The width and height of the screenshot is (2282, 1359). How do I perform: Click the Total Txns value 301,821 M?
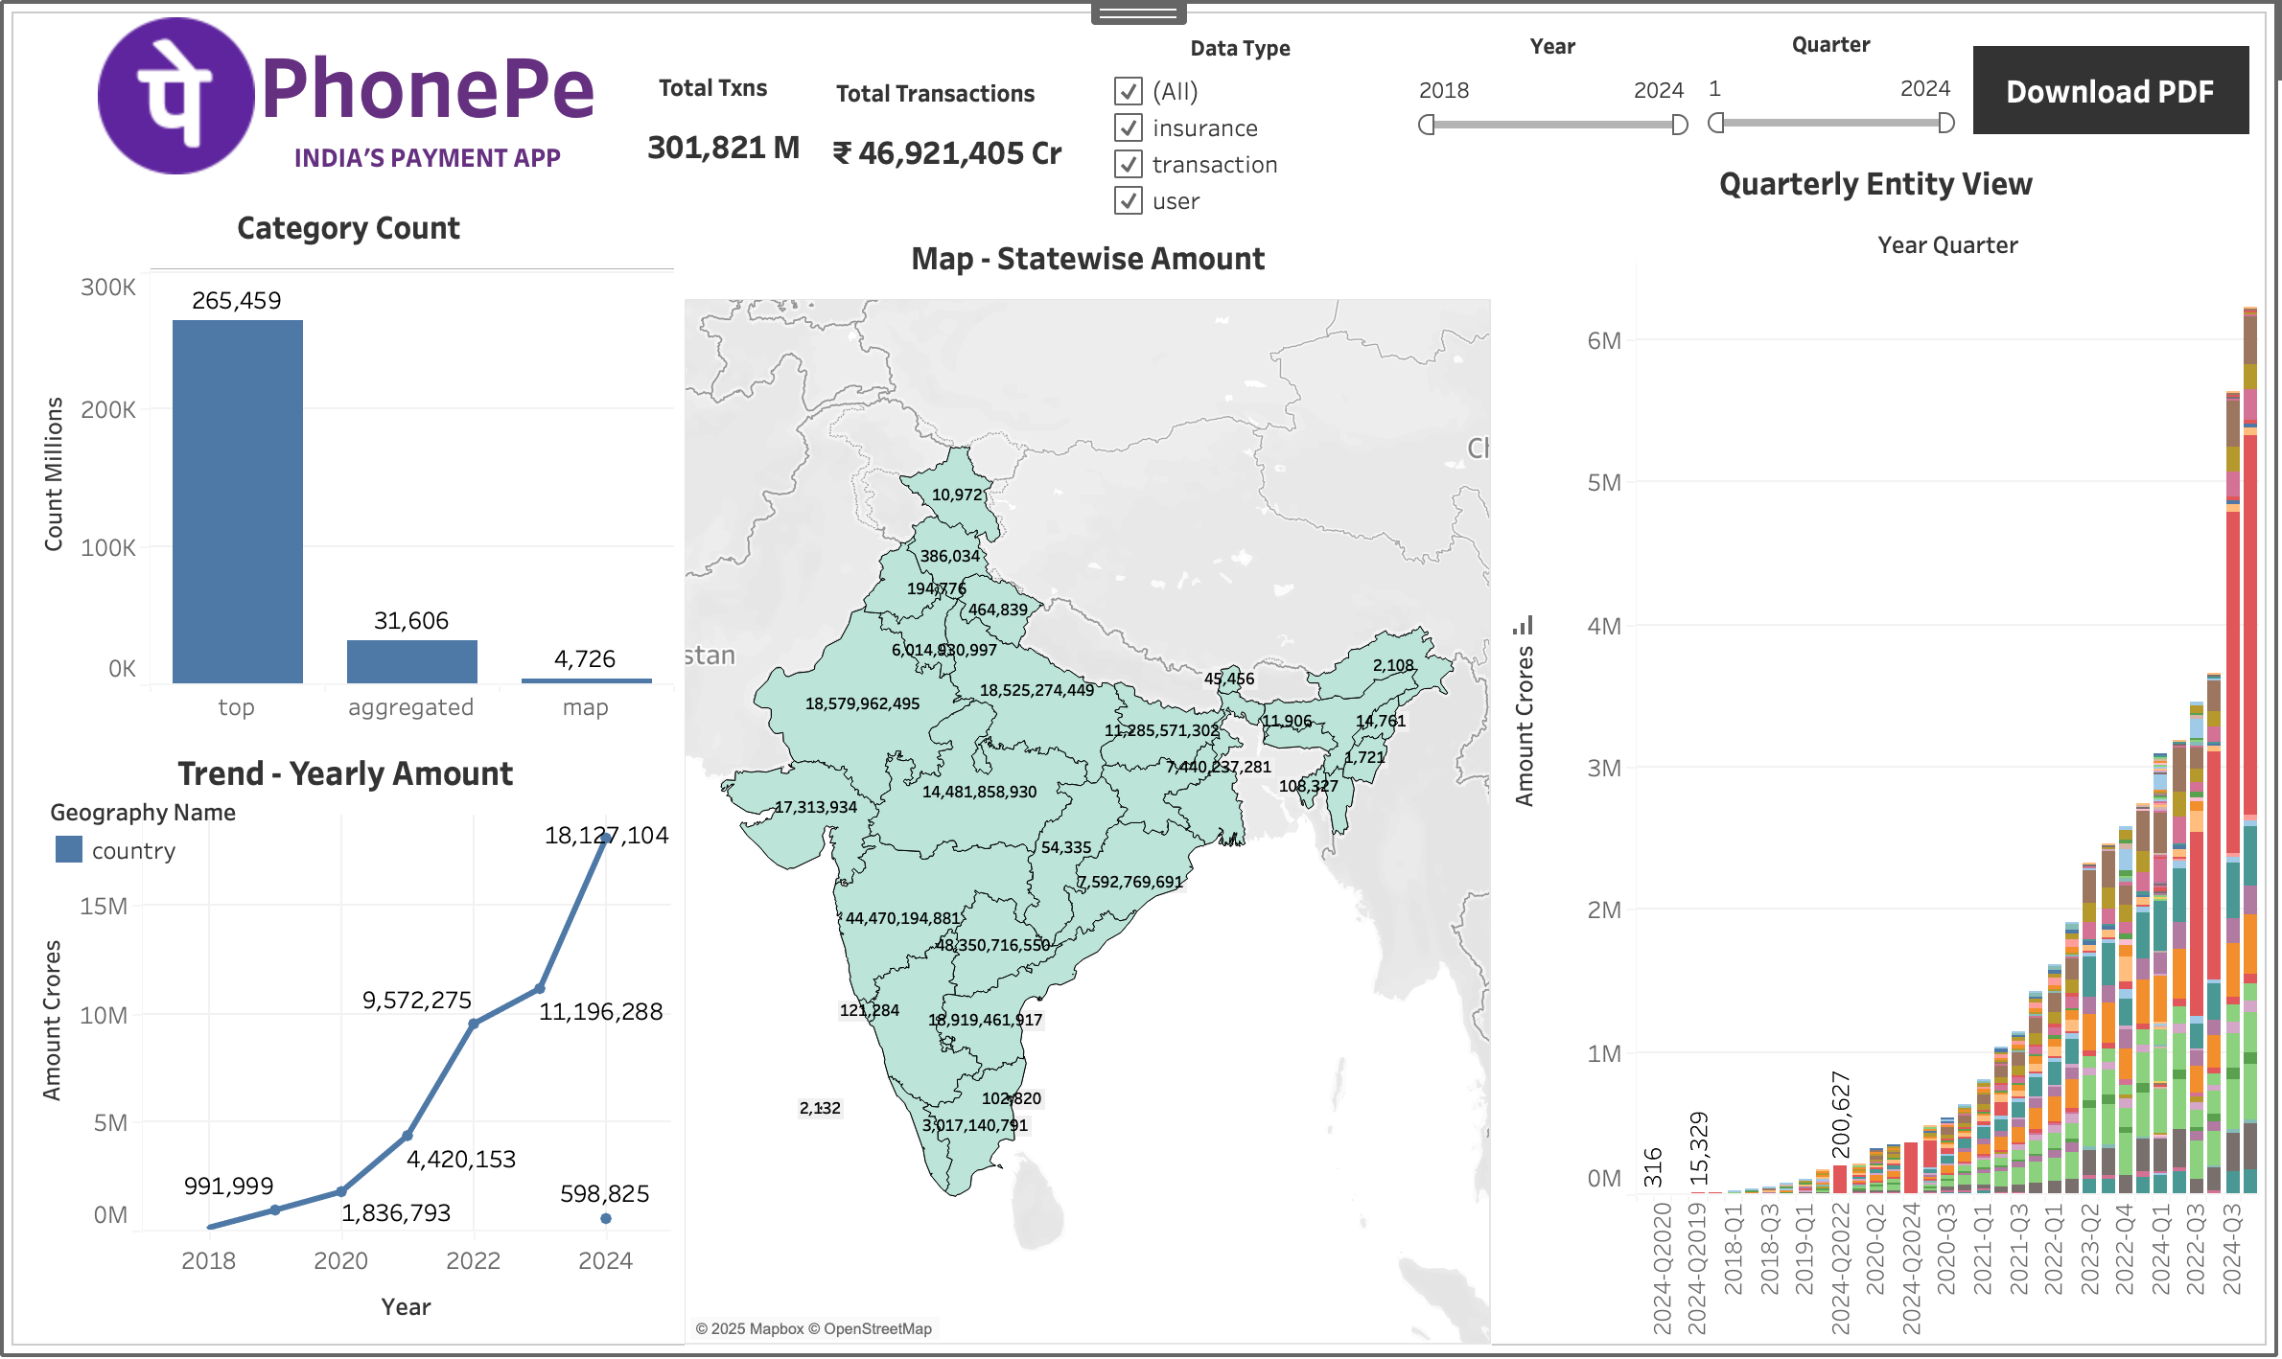coord(723,148)
